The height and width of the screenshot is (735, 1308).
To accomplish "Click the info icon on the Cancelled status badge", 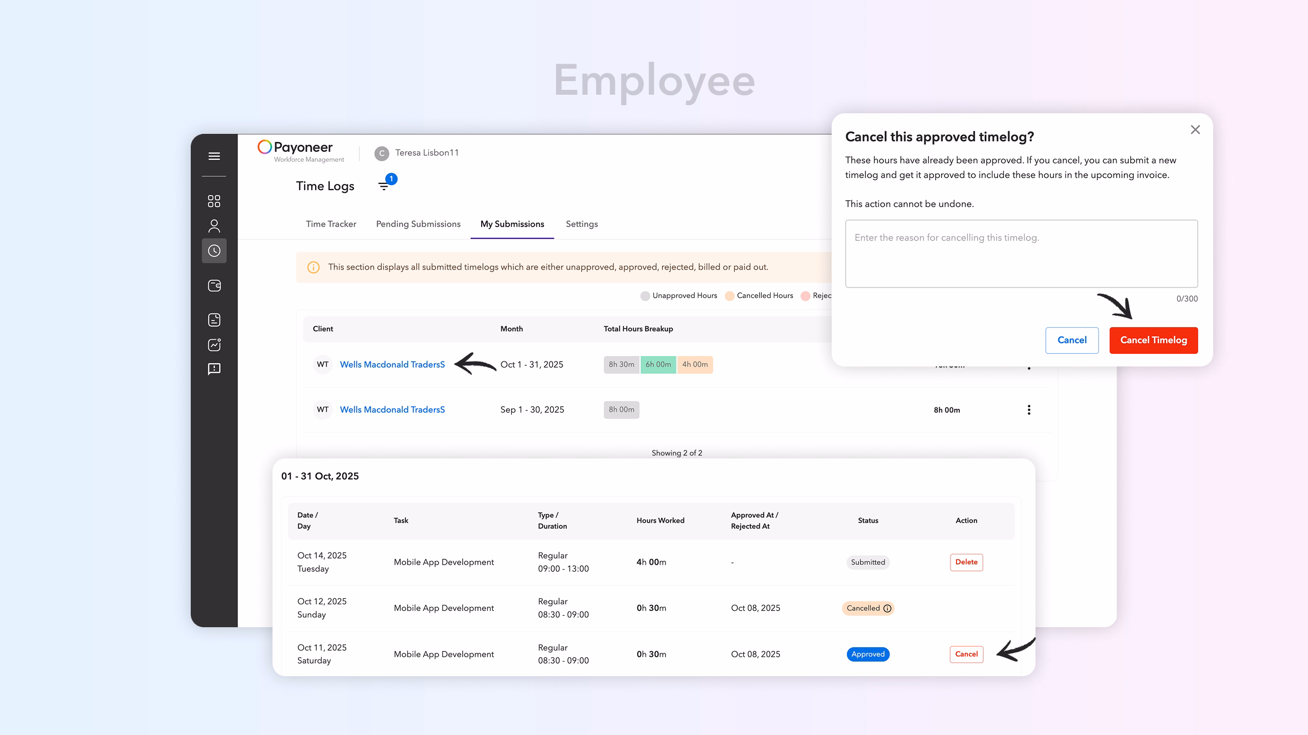I will [x=888, y=608].
